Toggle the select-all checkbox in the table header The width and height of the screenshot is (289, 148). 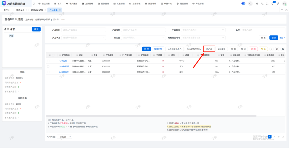(53, 55)
